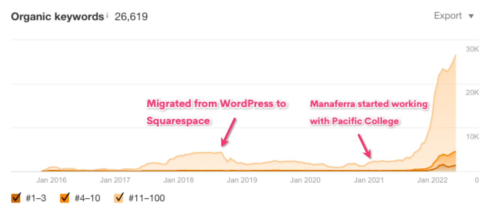Click the Jan 2018 axis label

[179, 180]
